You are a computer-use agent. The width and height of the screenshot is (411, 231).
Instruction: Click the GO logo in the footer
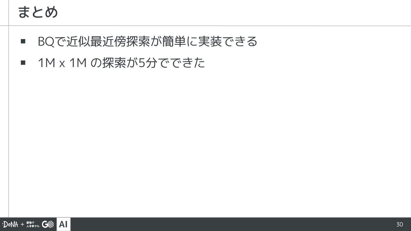[x=48, y=225]
